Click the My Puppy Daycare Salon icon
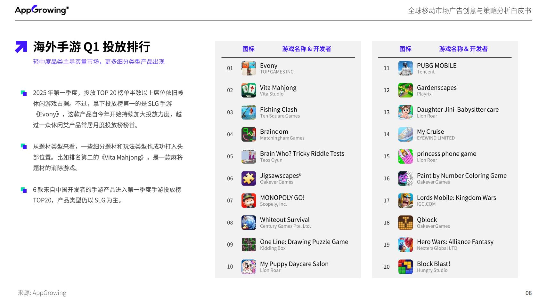Screen dimensions: 547x307 coord(249,267)
